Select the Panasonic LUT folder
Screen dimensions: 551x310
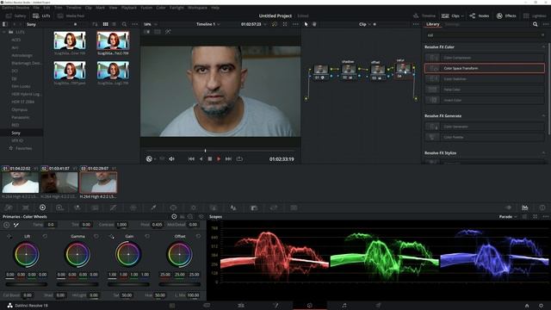point(21,117)
